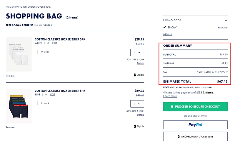
Task: Edit the white boxer brief options
Action: [54, 43]
